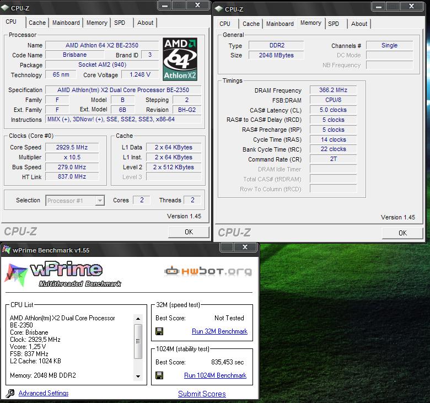
Task: Open About tab in right CPU-Z window
Action: 359,24
